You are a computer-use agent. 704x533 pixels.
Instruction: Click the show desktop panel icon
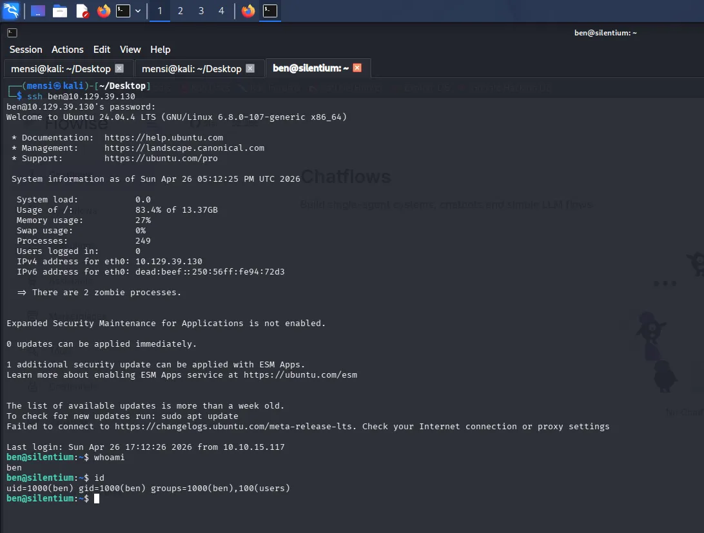pyautogui.click(x=37, y=11)
